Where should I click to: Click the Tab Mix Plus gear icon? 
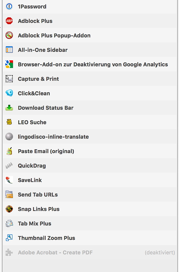[9, 223]
